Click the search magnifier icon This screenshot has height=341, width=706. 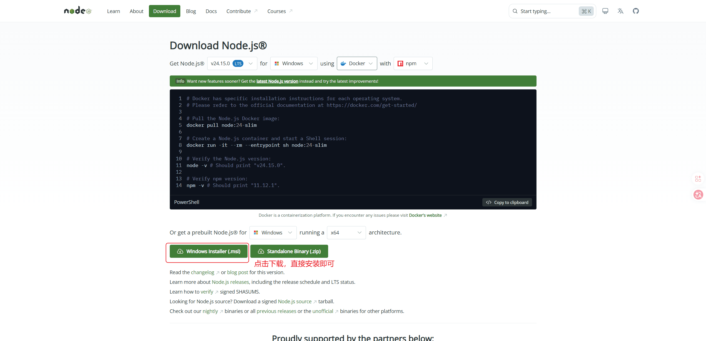click(x=515, y=11)
